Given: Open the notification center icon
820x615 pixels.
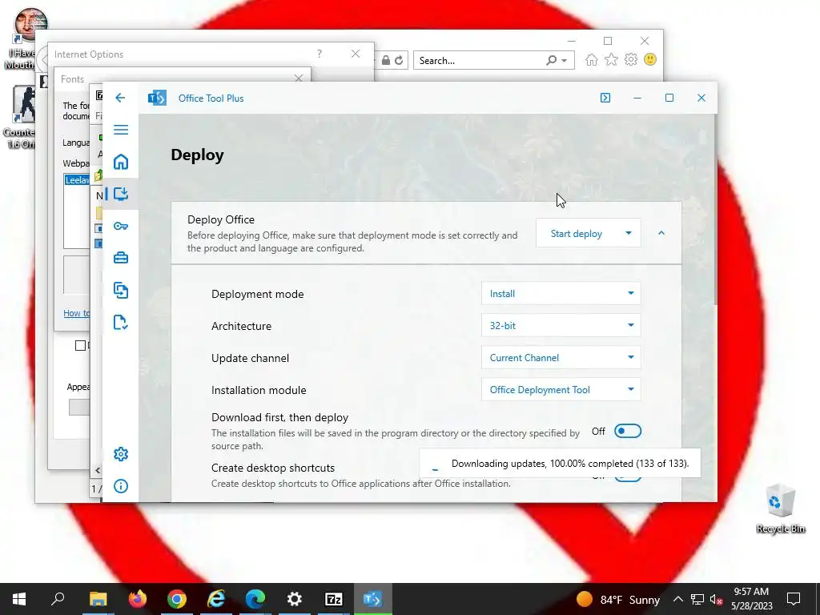Looking at the screenshot, I should tap(794, 599).
